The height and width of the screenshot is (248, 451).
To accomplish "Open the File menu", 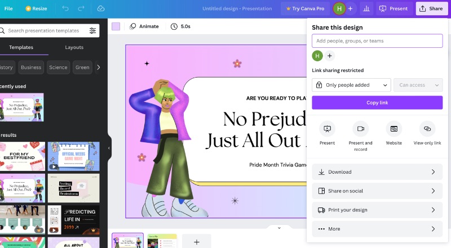I will [x=8, y=8].
